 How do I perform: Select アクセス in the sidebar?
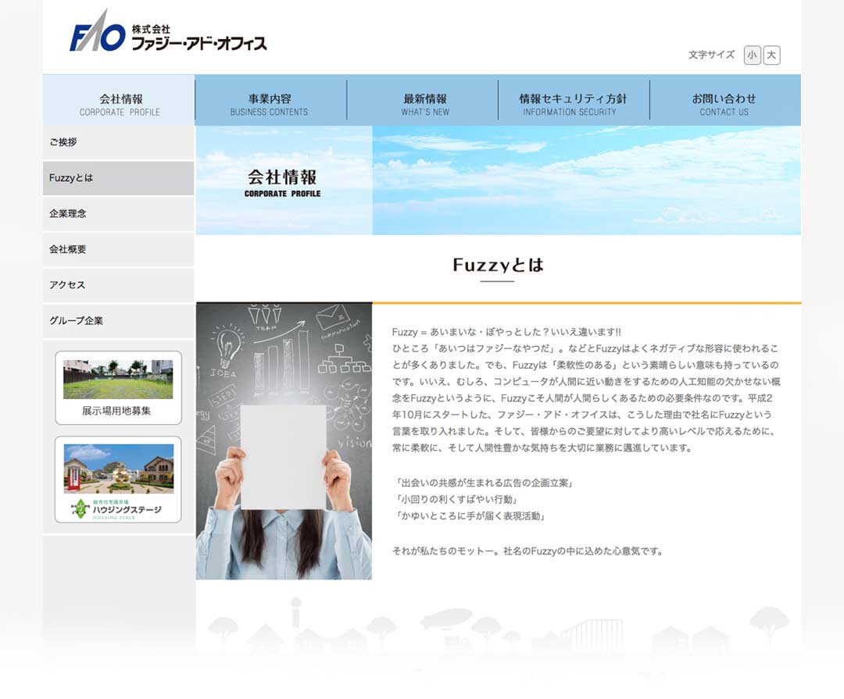click(119, 285)
